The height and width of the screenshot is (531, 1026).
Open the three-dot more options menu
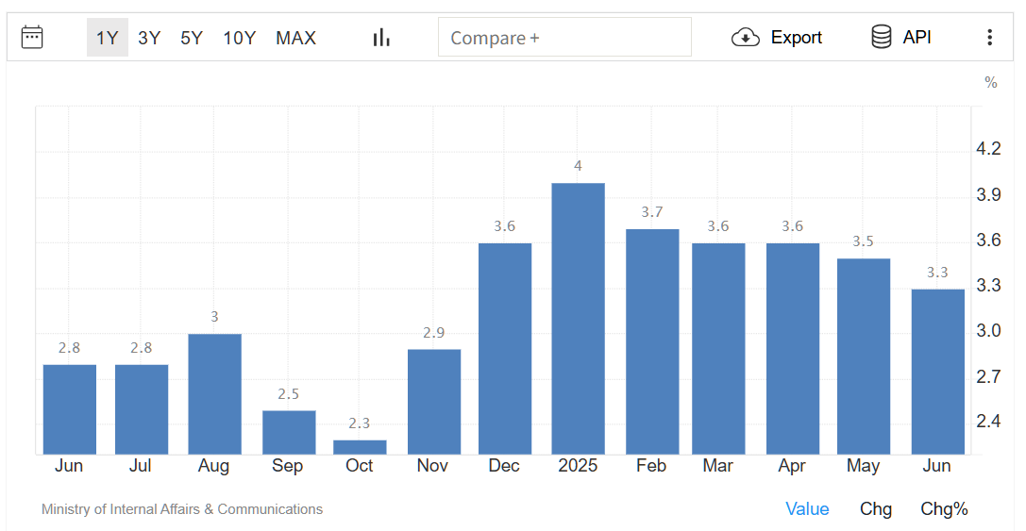click(990, 38)
